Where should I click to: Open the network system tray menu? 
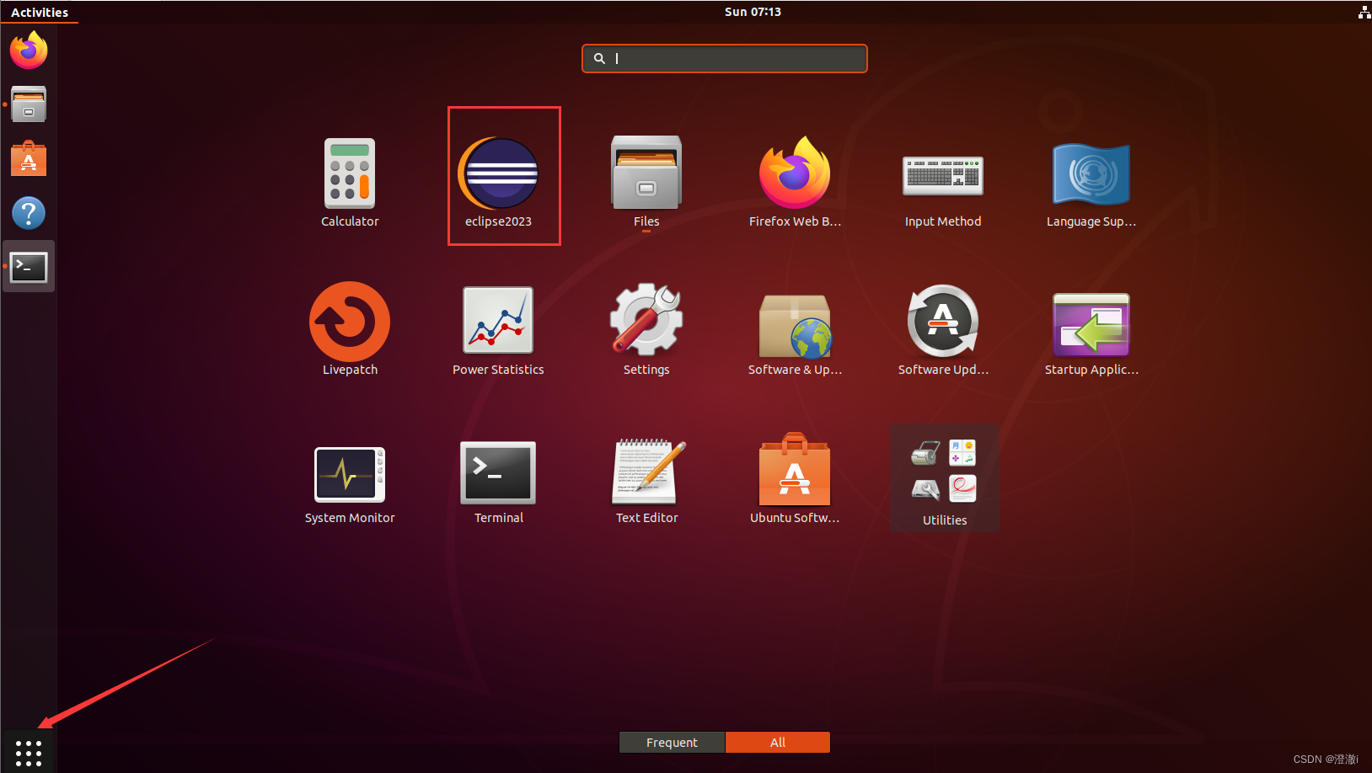(x=1364, y=12)
